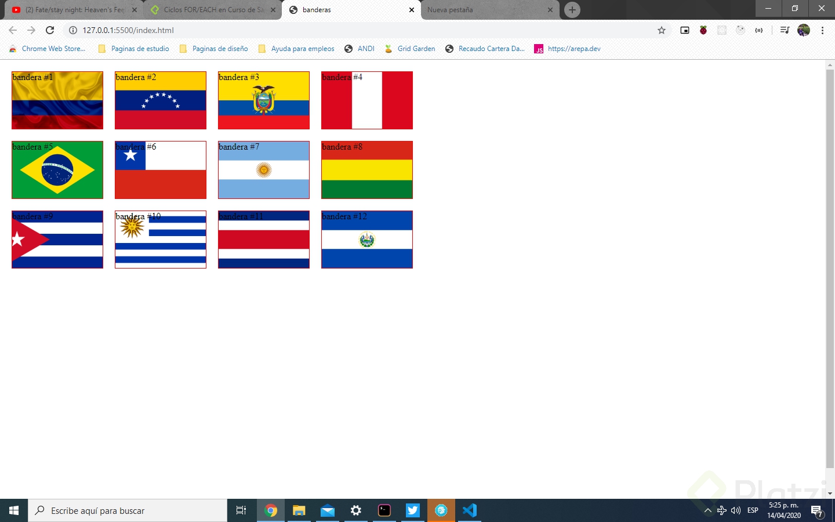This screenshot has width=835, height=522.
Task: Reload the banderas page
Action: [x=50, y=30]
